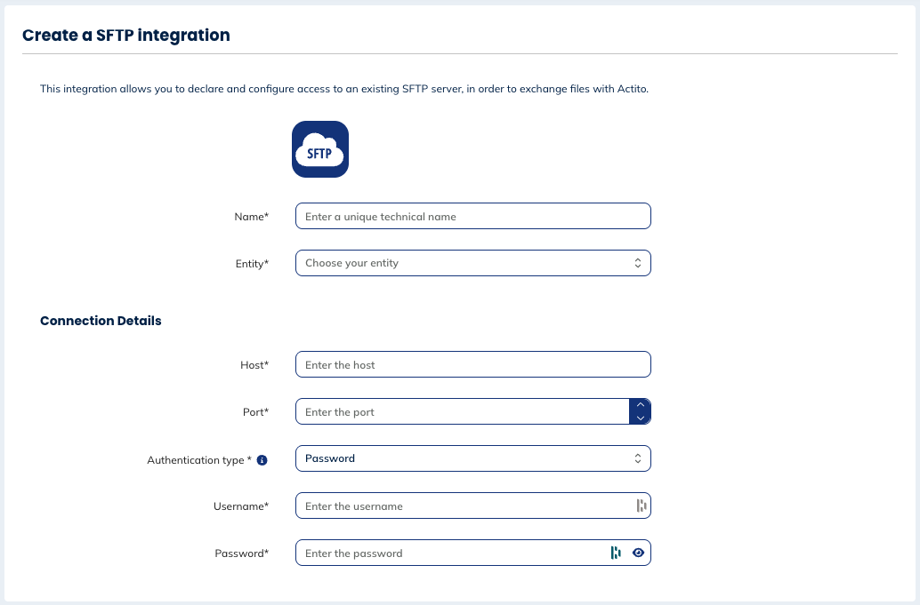Image resolution: width=920 pixels, height=605 pixels.
Task: Select the Enter the port input box
Action: pos(461,411)
